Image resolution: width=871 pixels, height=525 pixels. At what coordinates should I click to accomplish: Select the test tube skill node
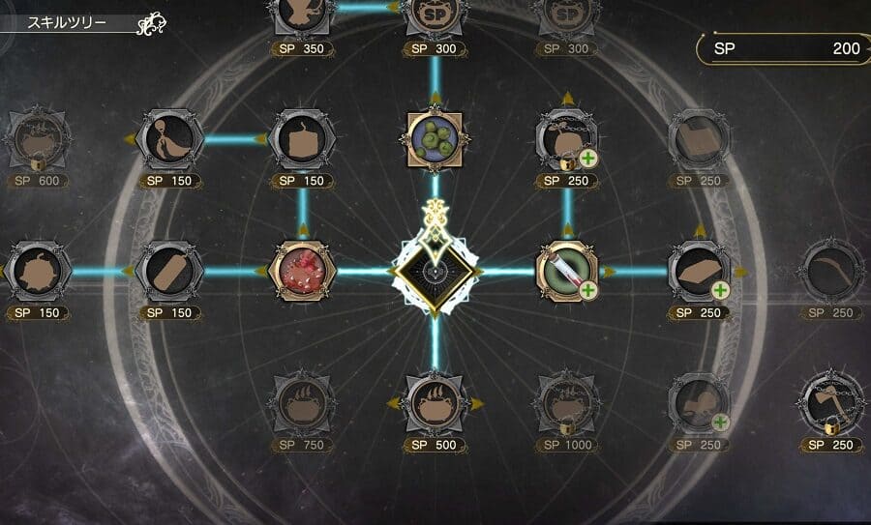[566, 272]
